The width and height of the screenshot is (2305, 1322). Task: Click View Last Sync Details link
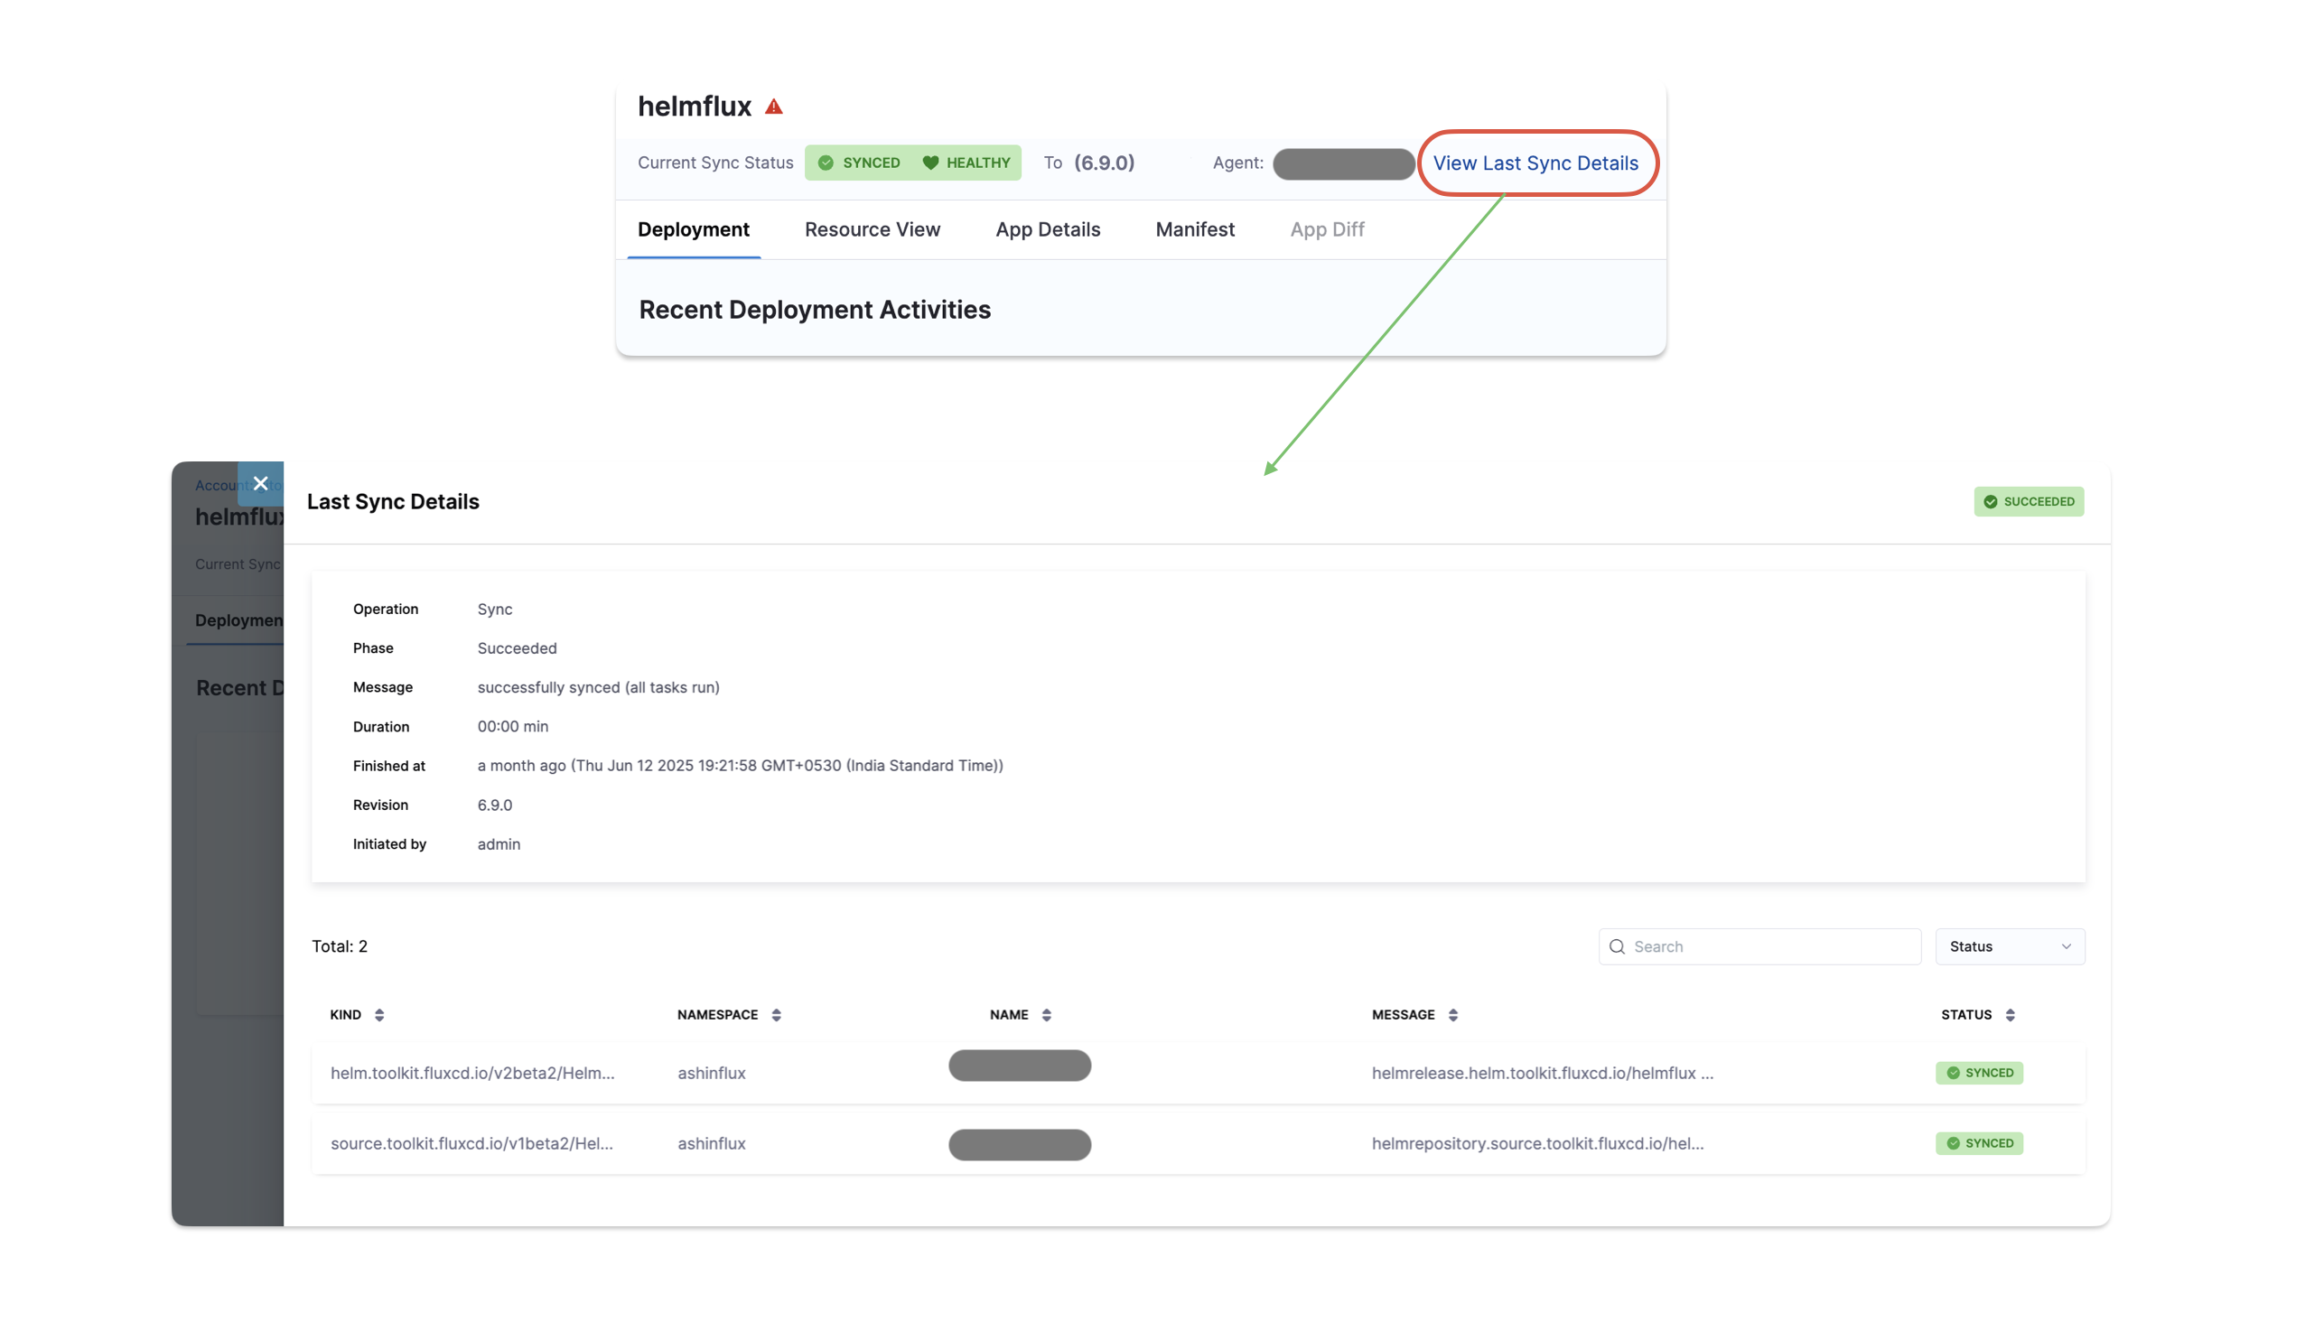click(1535, 163)
